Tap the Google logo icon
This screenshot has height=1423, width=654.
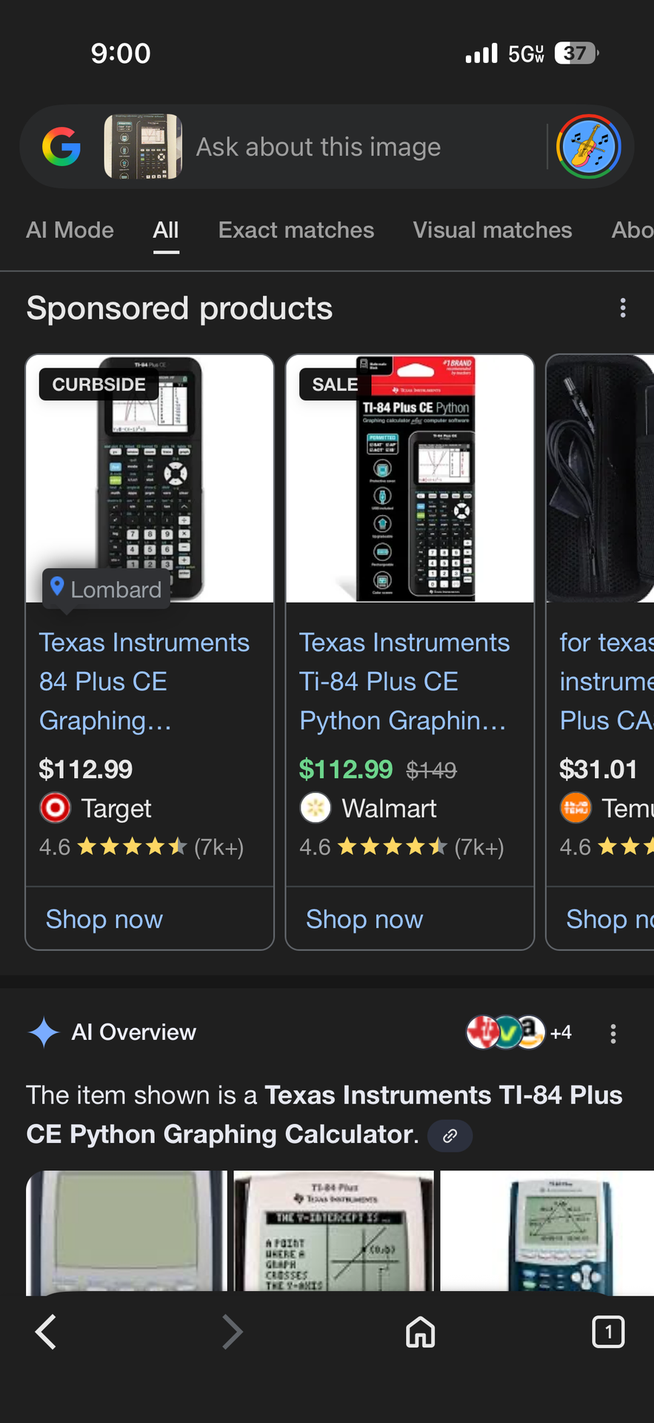[x=61, y=147]
